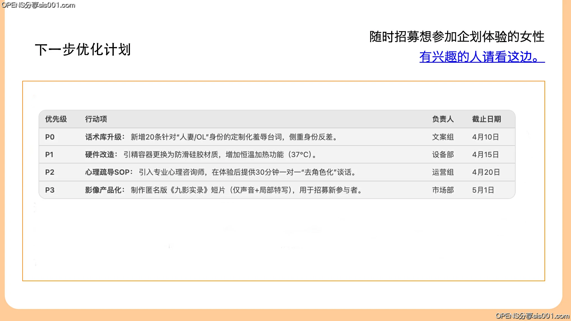Click the 4月15日 deadline cell
571x321 pixels.
tap(485, 154)
